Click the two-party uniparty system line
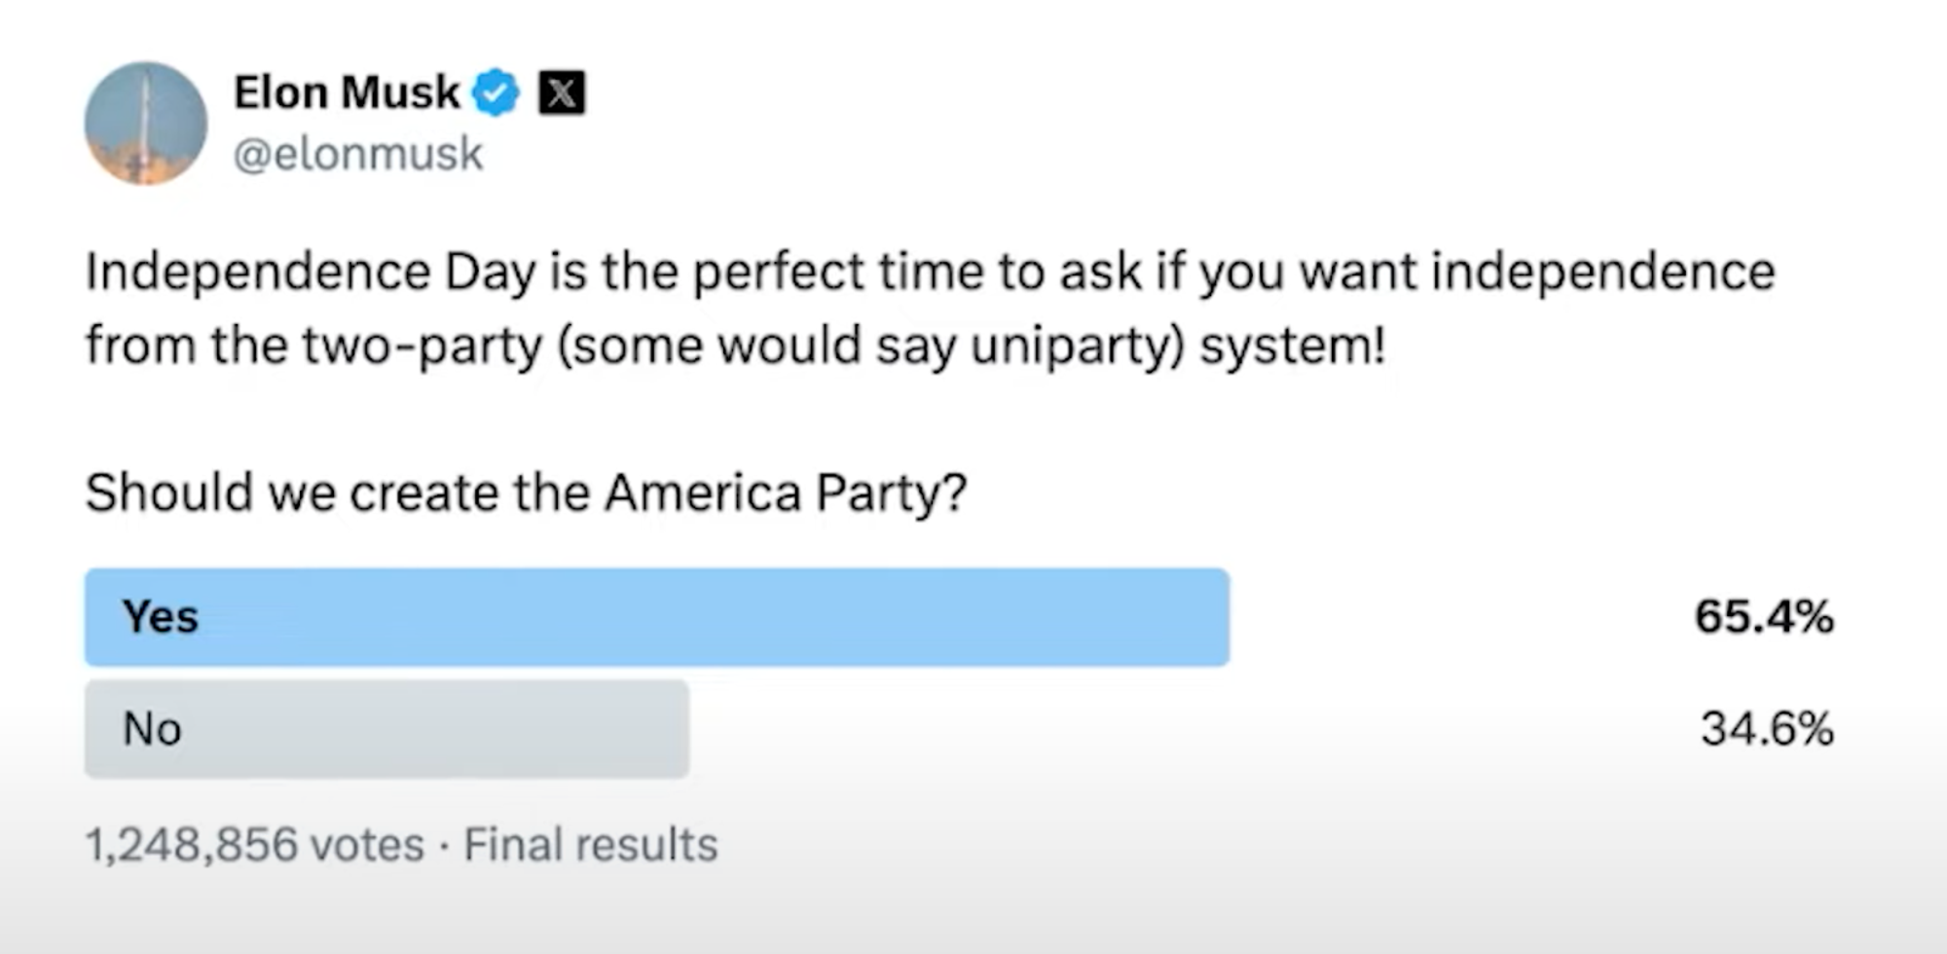The width and height of the screenshot is (1947, 954). (736, 346)
